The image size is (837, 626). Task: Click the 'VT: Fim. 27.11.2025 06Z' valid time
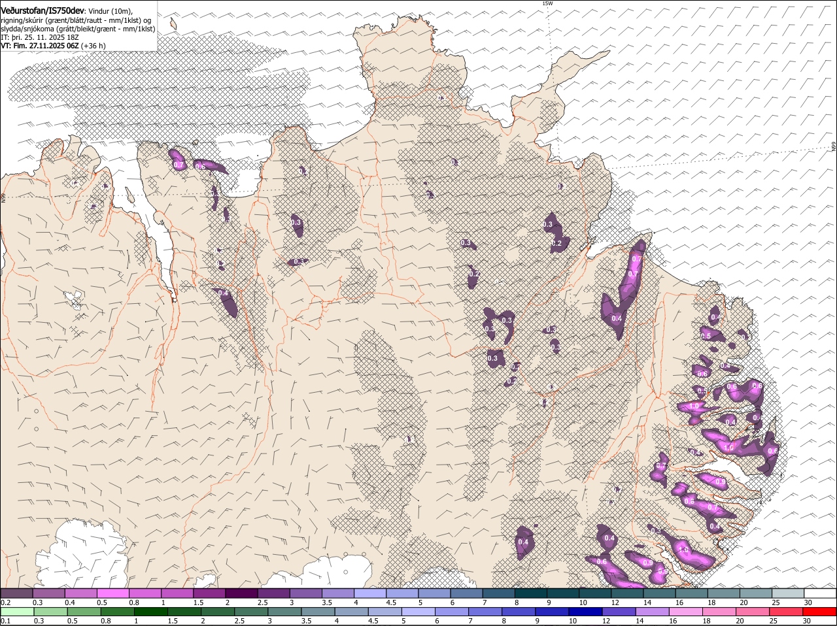point(40,46)
